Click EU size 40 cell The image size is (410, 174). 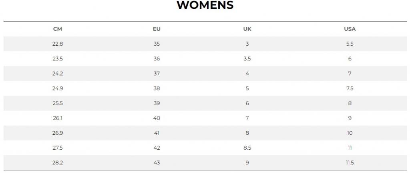pyautogui.click(x=157, y=118)
